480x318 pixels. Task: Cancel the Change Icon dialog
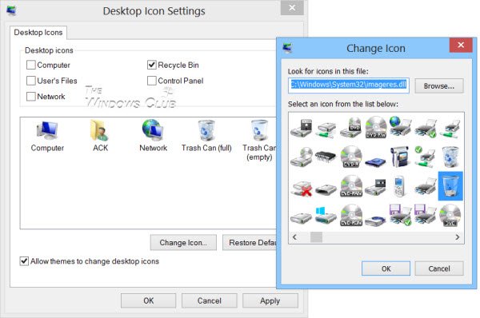[439, 268]
